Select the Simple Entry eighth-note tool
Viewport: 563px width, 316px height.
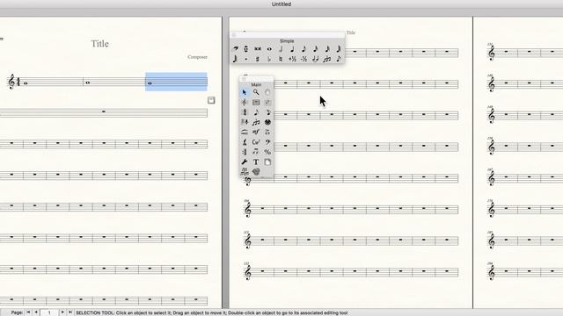coord(256,112)
